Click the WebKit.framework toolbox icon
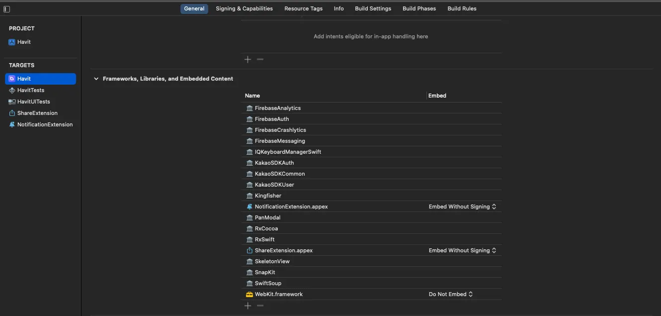Viewport: 661px width, 316px height. coord(249,294)
